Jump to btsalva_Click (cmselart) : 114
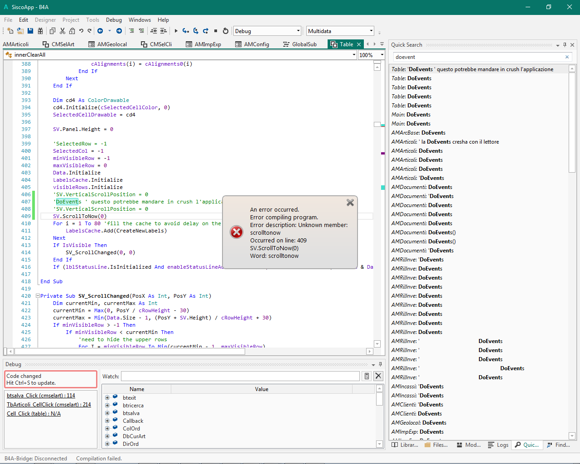580x464 pixels. tap(41, 396)
